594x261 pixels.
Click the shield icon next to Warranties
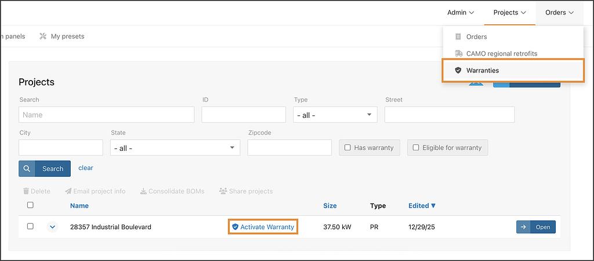tap(458, 70)
